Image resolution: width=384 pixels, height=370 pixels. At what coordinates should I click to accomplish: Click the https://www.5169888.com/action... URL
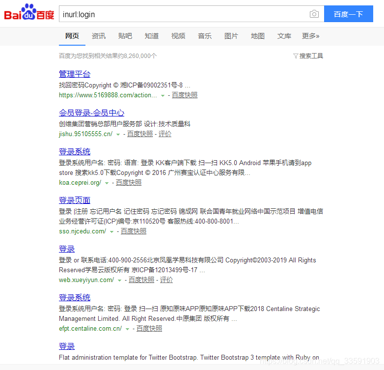click(x=108, y=95)
